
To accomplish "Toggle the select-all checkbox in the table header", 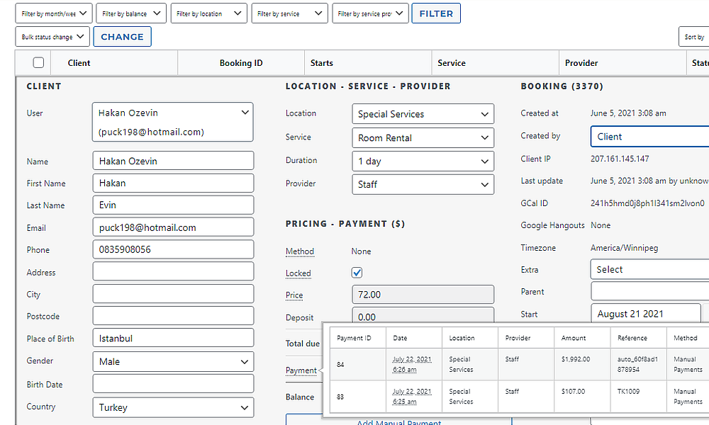I will coord(38,62).
